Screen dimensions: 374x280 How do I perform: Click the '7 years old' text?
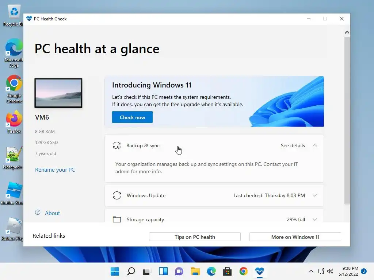pos(46,153)
